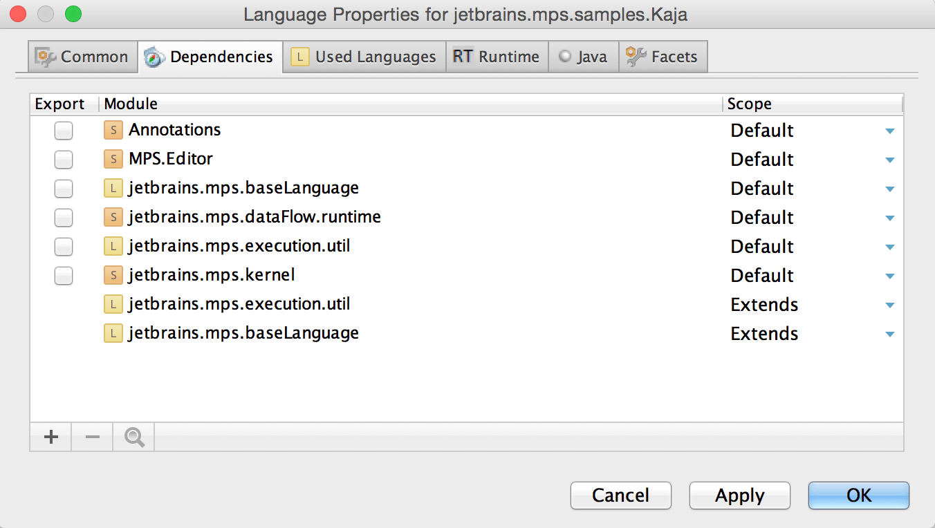Switch to the Used Languages tab
This screenshot has height=528, width=935.
pyautogui.click(x=364, y=56)
